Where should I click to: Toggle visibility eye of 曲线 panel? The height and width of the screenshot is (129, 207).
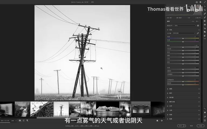pyautogui.click(x=199, y=89)
